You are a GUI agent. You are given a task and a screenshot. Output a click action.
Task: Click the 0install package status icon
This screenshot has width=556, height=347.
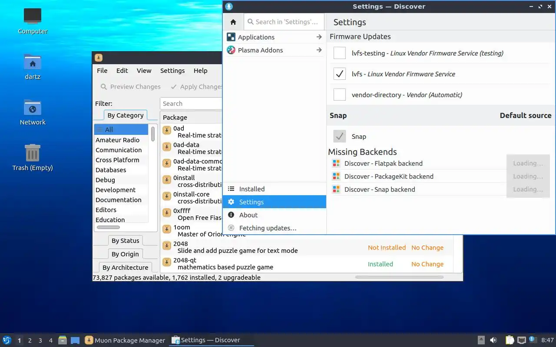point(167,180)
